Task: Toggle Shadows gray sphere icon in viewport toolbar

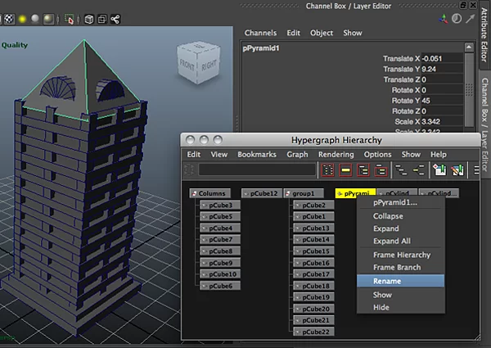Action: pos(35,19)
